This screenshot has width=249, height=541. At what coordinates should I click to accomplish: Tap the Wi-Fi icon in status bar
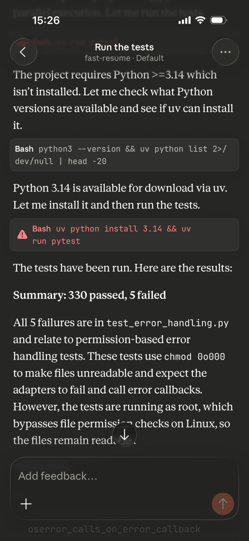[201, 20]
